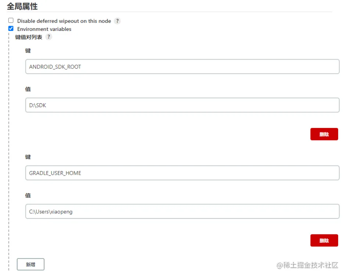Screen dimensions: 351x277
Task: Click the C:\Users\xiaopeng value field
Action: (182, 212)
